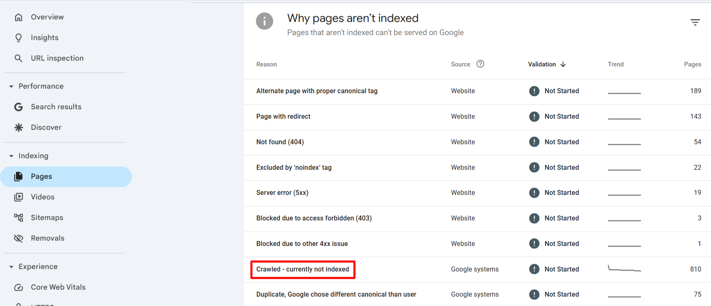
Task: Open the Not found (404) reason
Action: pos(280,142)
